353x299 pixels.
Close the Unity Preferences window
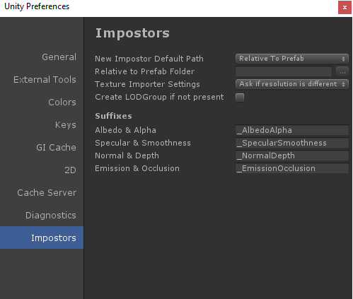pos(345,8)
